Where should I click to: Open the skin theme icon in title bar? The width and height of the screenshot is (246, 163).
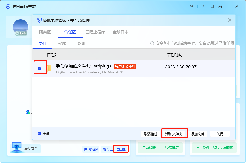191,7
